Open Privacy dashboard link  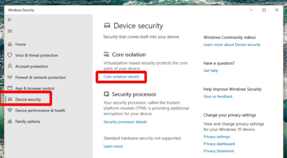click(x=219, y=144)
